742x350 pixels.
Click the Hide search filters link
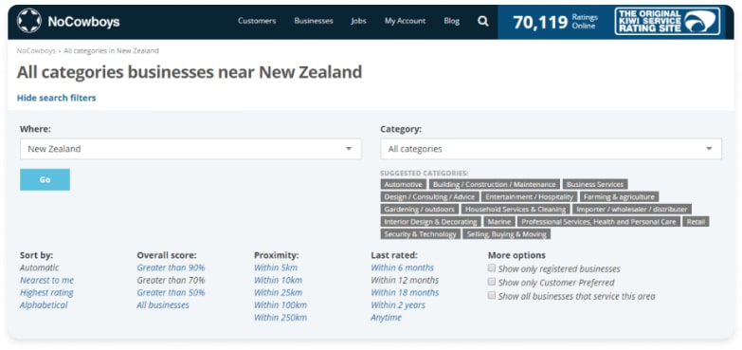coord(56,98)
